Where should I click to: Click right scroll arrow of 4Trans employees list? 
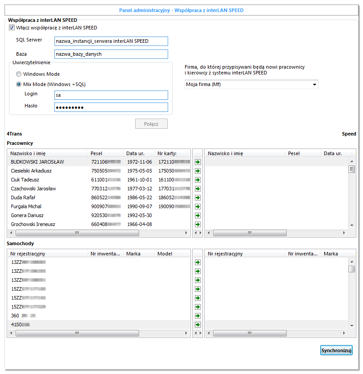pos(186,233)
